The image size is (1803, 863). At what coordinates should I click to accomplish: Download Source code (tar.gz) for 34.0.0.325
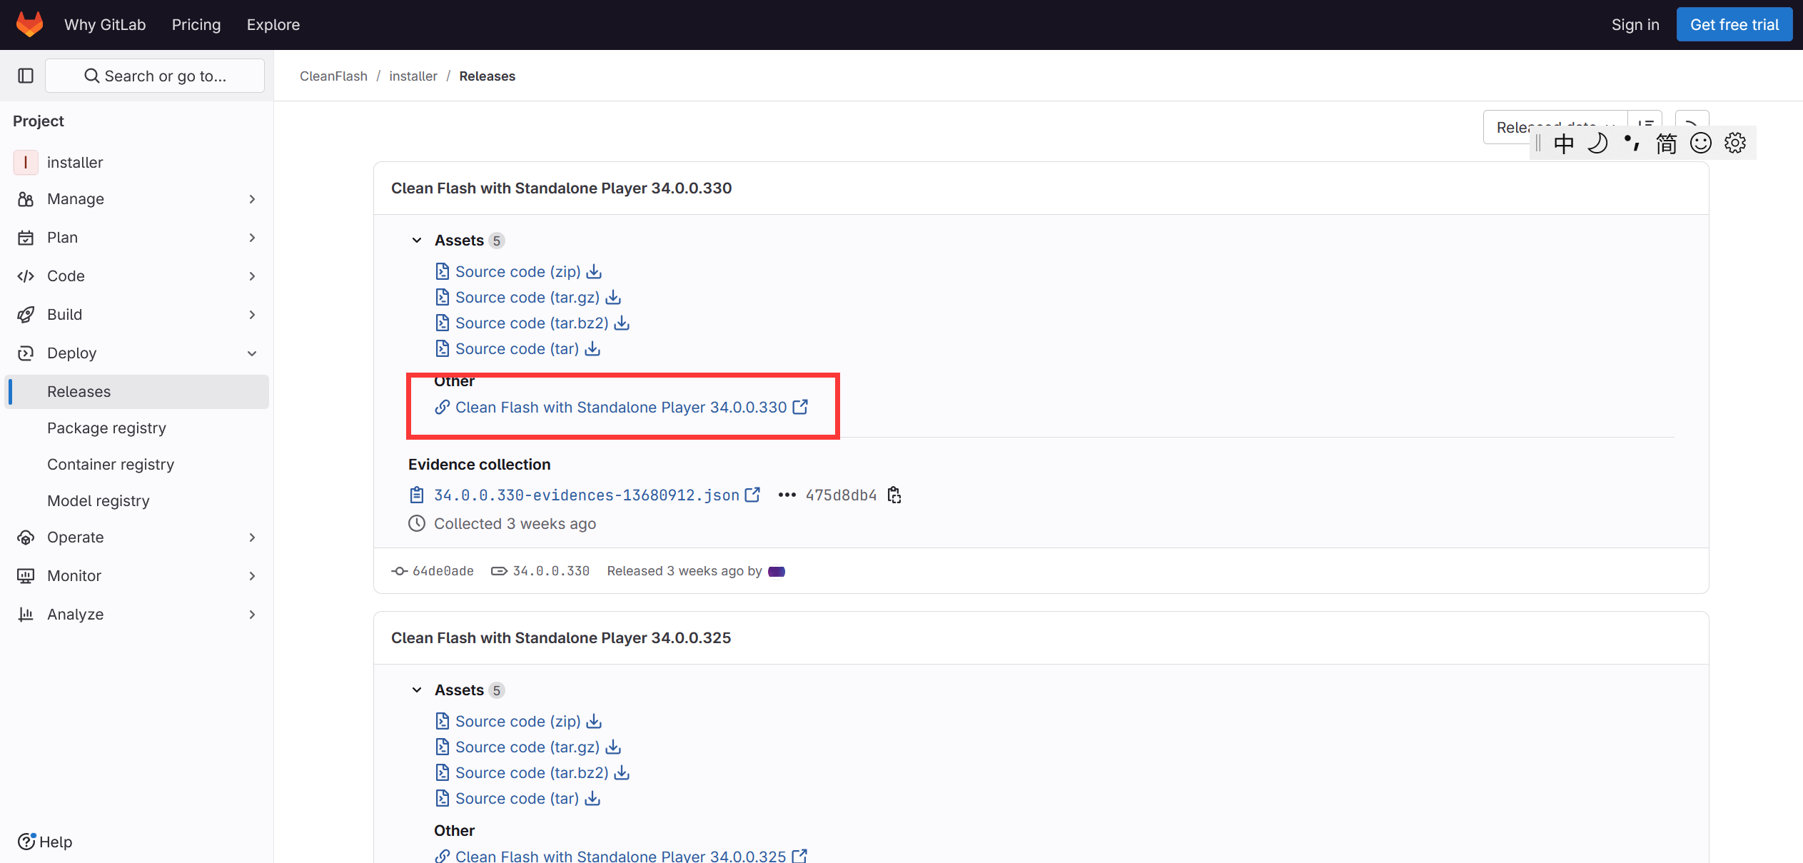click(x=613, y=747)
